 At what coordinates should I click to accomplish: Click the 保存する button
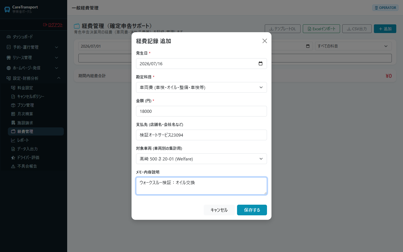click(252, 210)
